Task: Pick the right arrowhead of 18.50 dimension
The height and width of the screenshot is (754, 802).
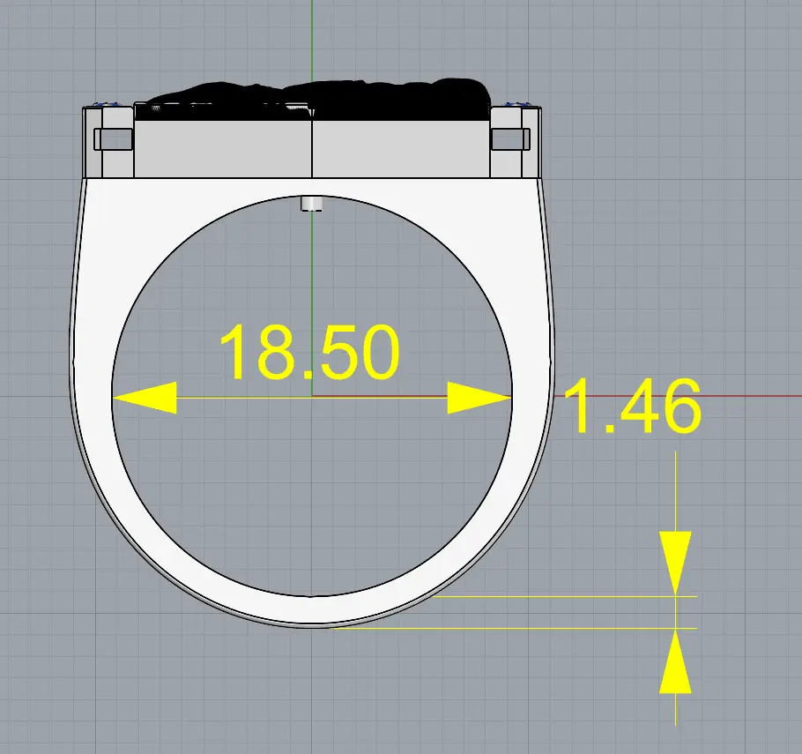Action: 479,398
